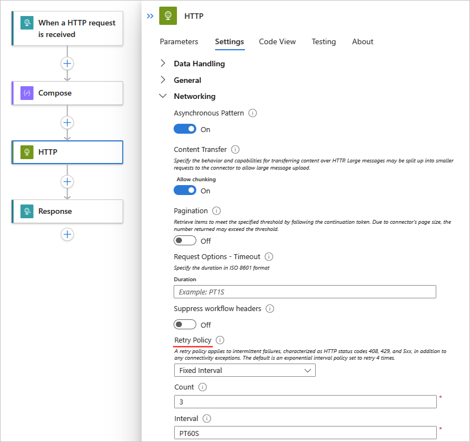The image size is (470, 442).
Task: Collapse the Networking section
Action: 163,96
